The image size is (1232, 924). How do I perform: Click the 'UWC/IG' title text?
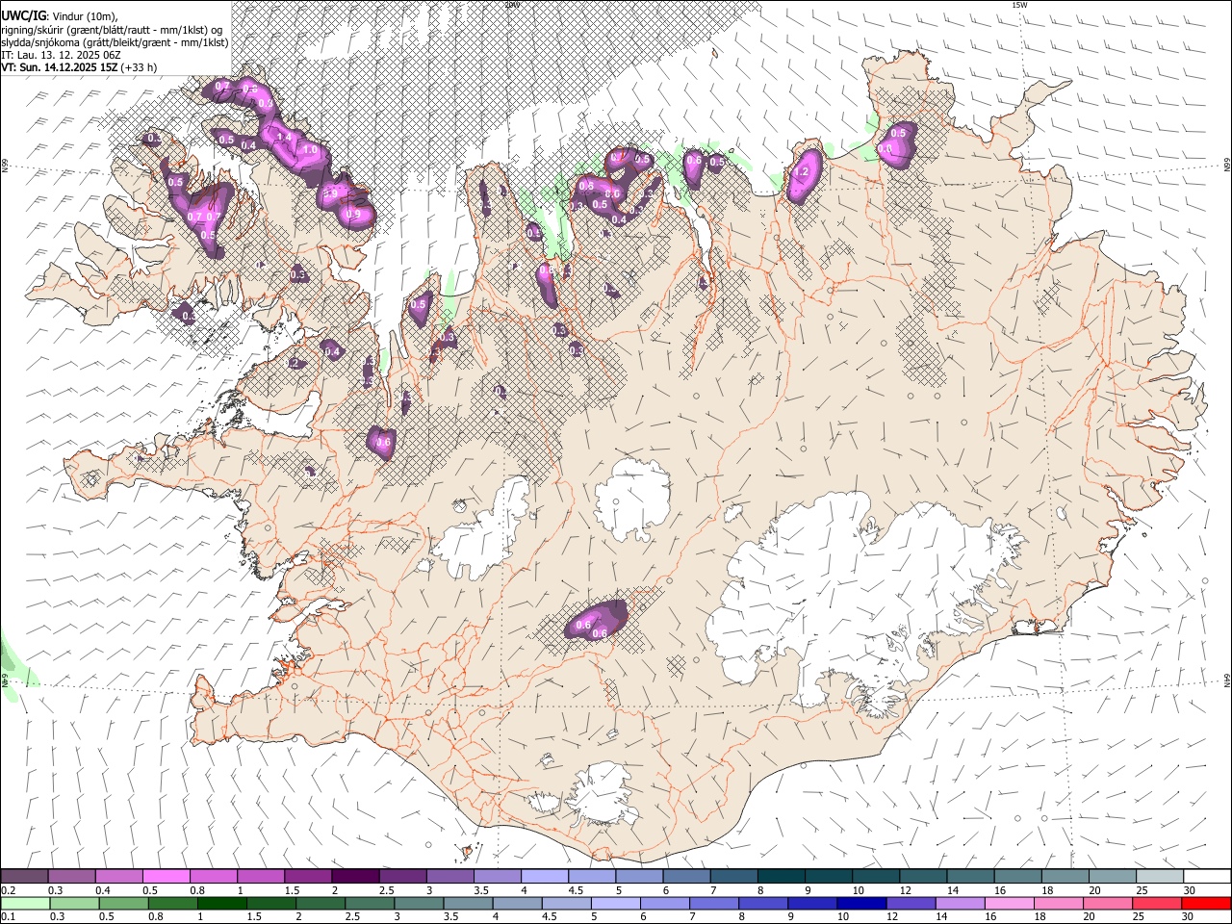[x=23, y=15]
